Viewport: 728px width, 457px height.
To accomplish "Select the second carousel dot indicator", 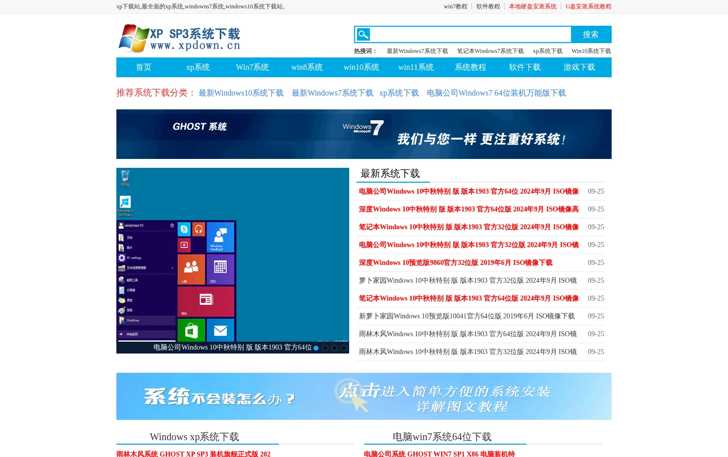I will pos(325,348).
